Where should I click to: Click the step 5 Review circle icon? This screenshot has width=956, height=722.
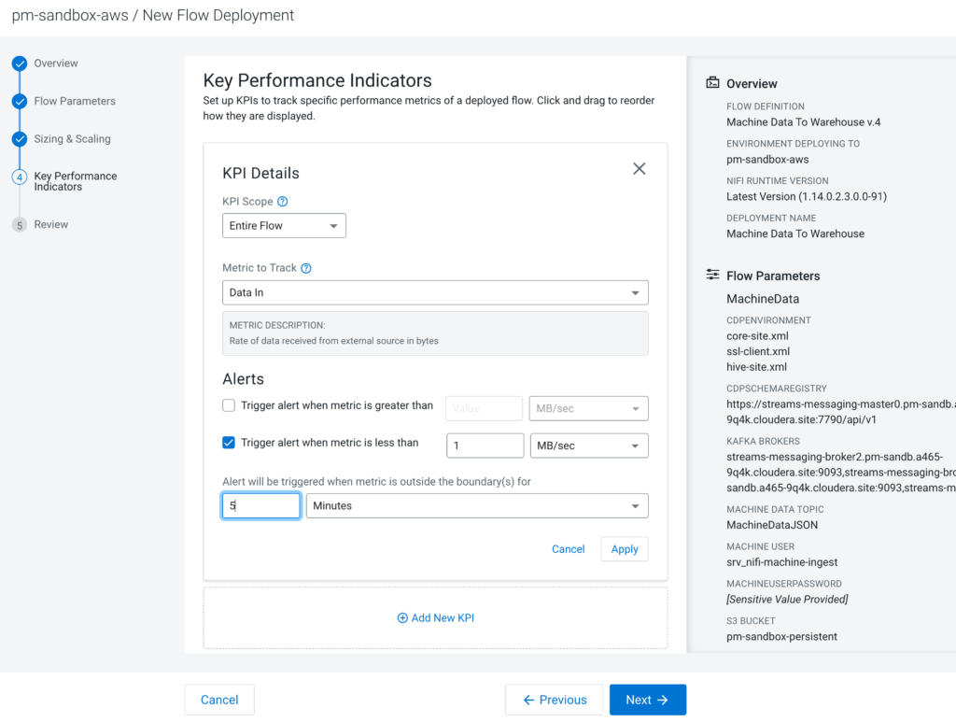coord(20,225)
